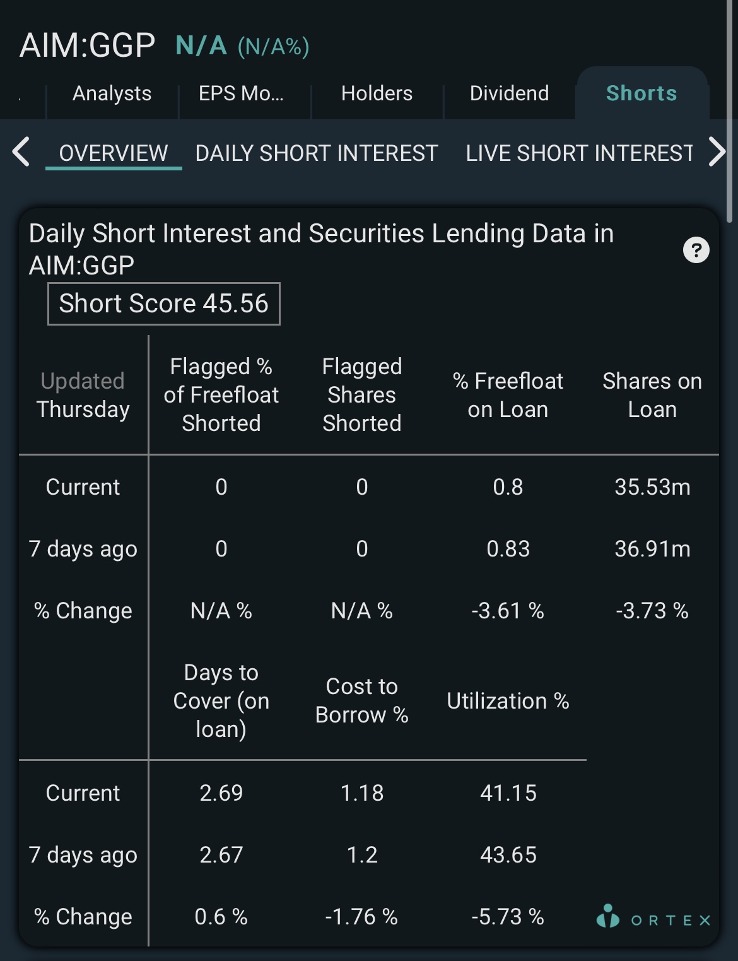Click the Short Score 45.56 box
Image resolution: width=738 pixels, height=961 pixels.
click(164, 304)
